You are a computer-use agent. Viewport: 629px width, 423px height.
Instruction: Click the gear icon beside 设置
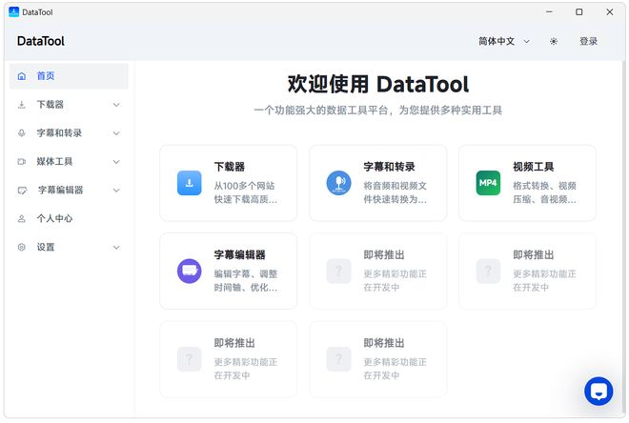(x=22, y=248)
